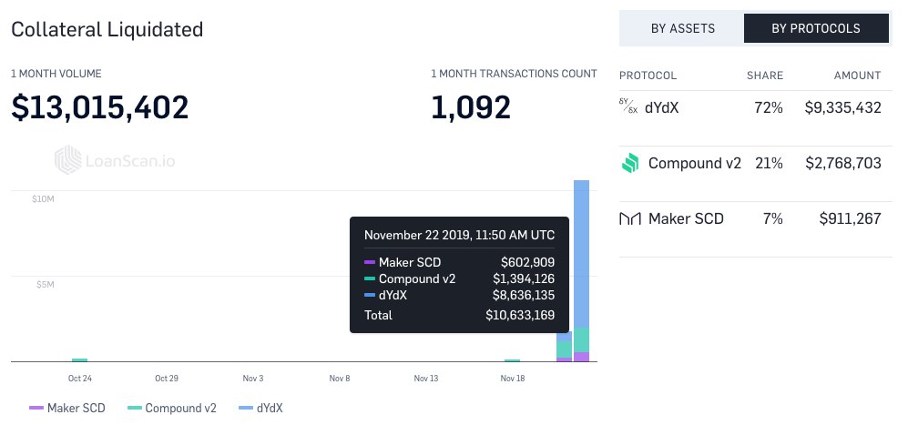Image resolution: width=908 pixels, height=425 pixels.
Task: Click the $911,267 Maker SCD amount
Action: [x=850, y=218]
